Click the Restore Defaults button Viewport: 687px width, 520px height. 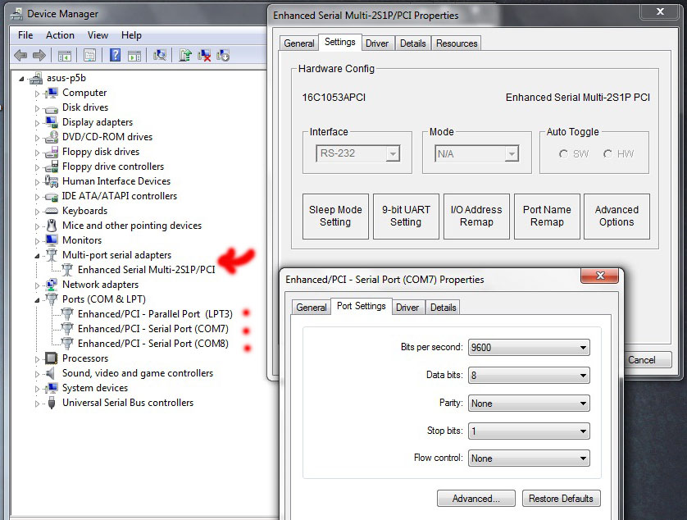coord(561,499)
